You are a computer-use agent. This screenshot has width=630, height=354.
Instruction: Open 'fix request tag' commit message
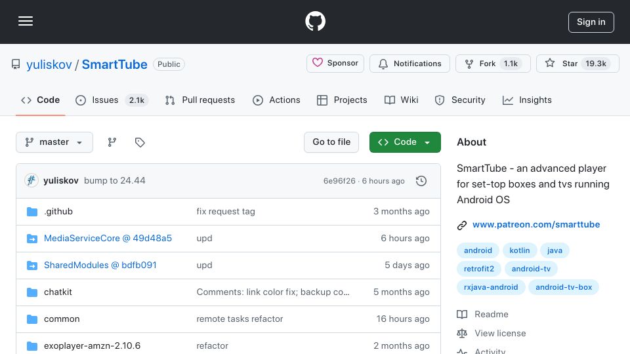(225, 212)
